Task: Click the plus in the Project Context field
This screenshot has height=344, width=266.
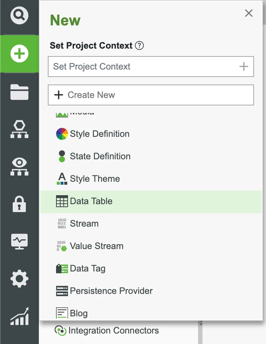Action: (x=243, y=66)
